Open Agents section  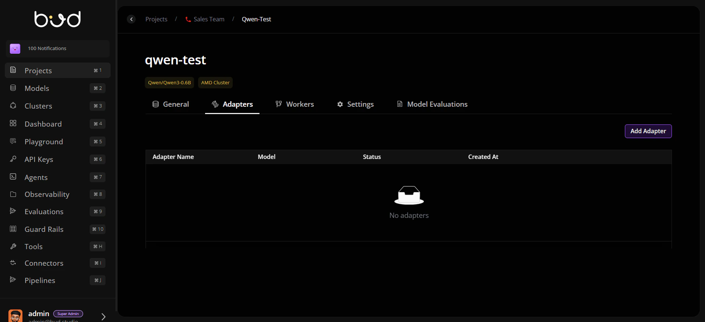[x=58, y=177]
